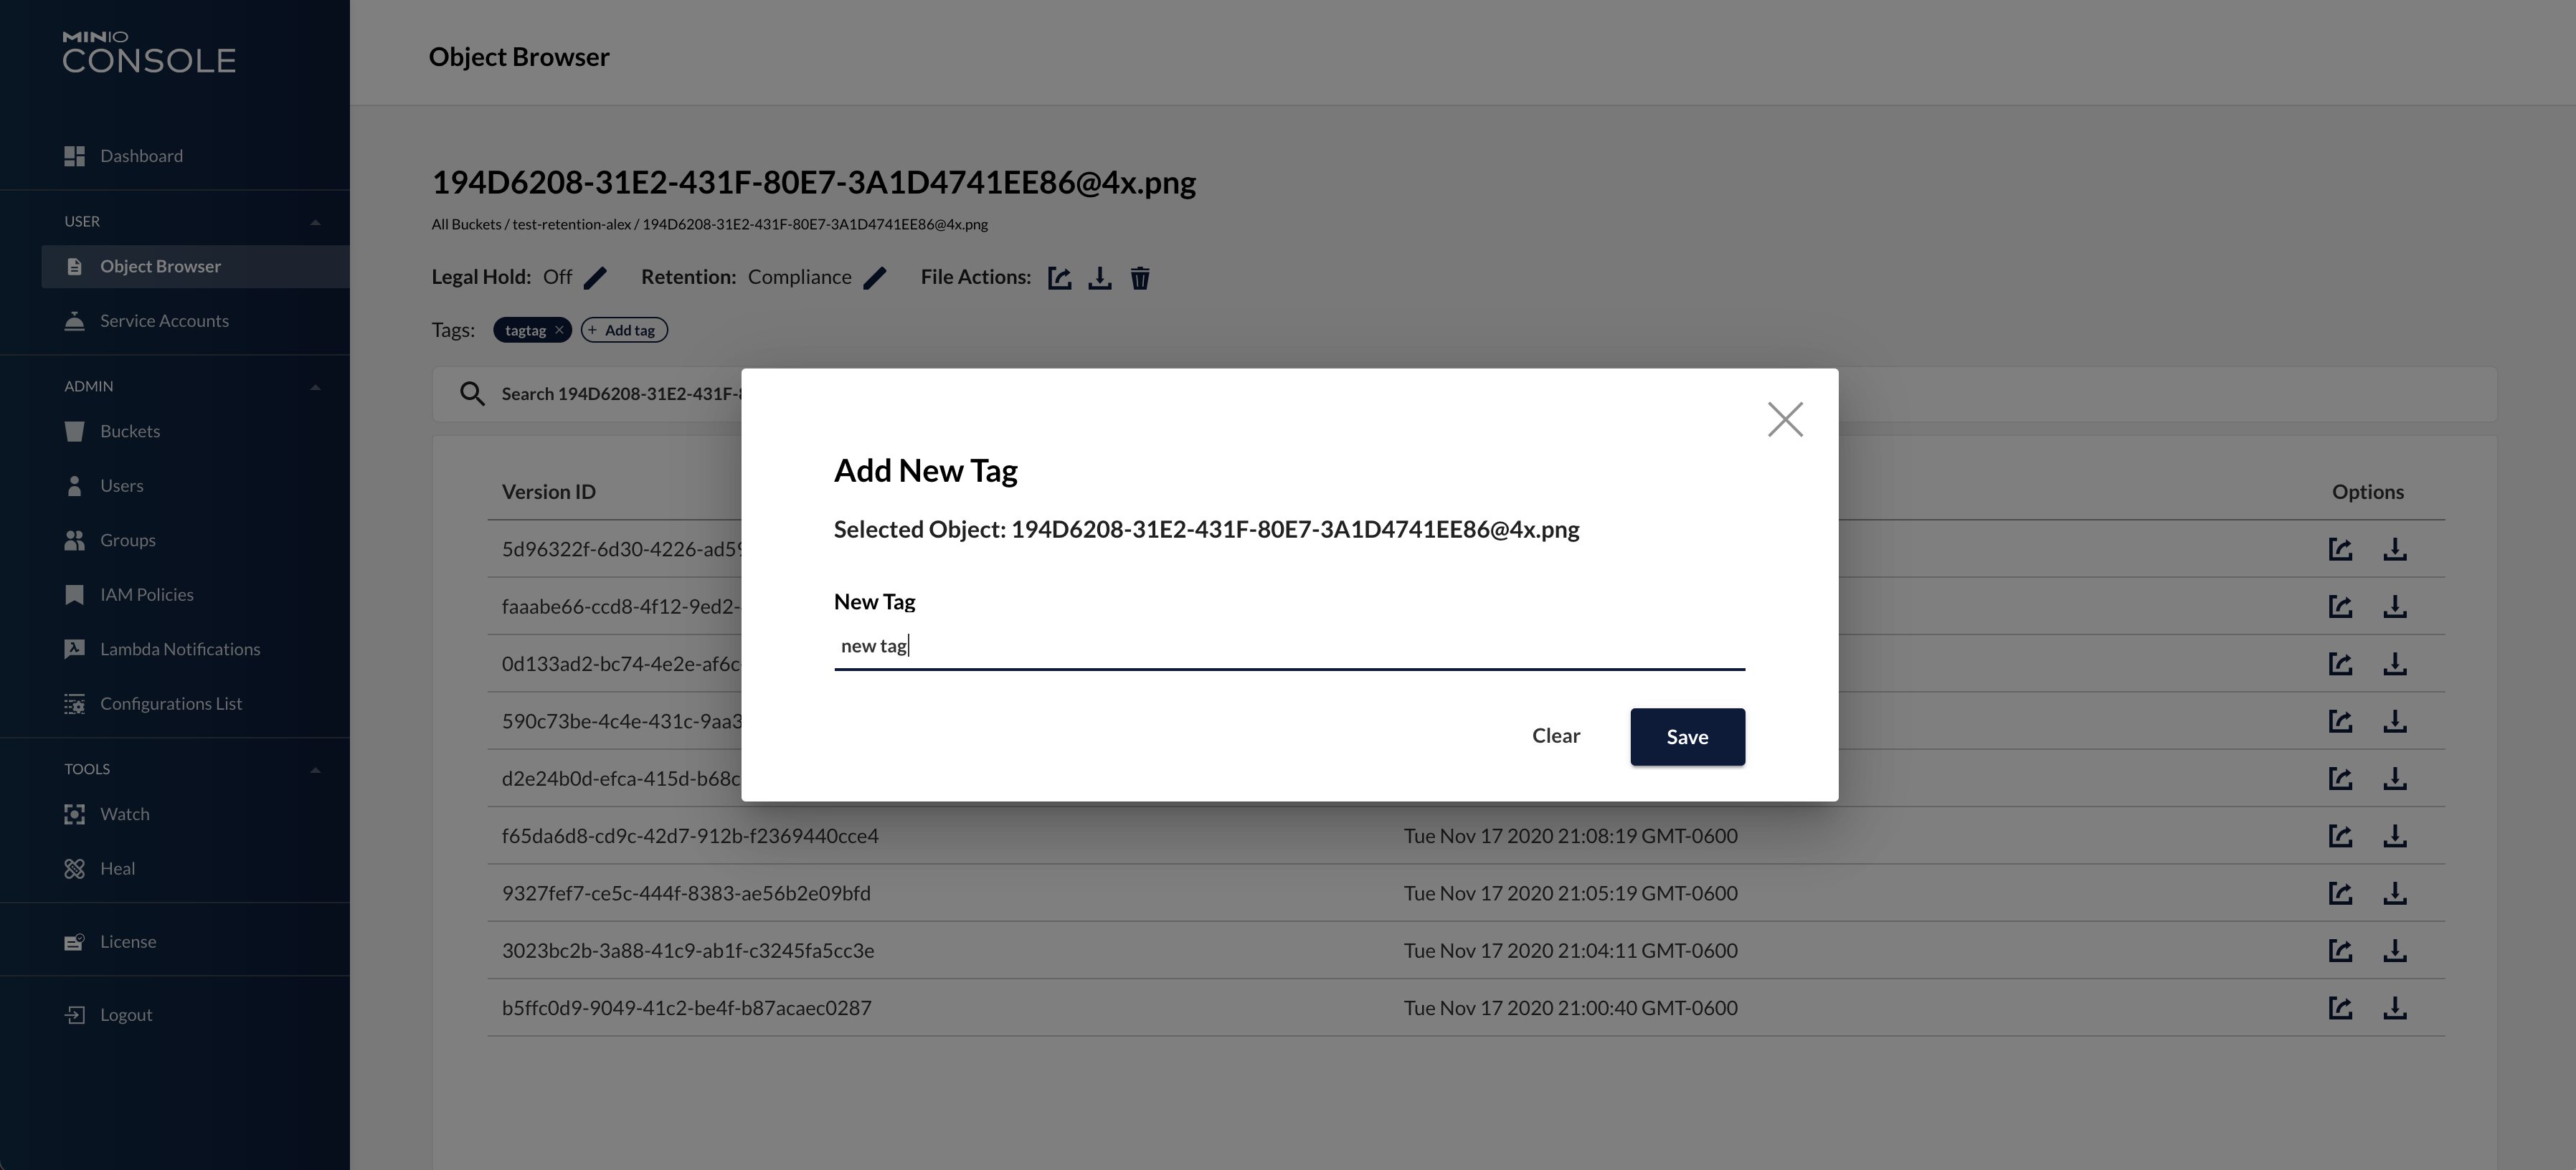This screenshot has width=2576, height=1170.
Task: Click the share icon in File Actions
Action: pos(1059,278)
